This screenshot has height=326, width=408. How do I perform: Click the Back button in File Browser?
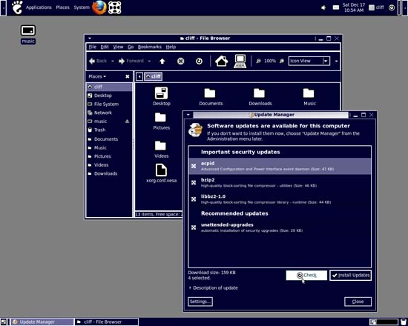(x=98, y=61)
